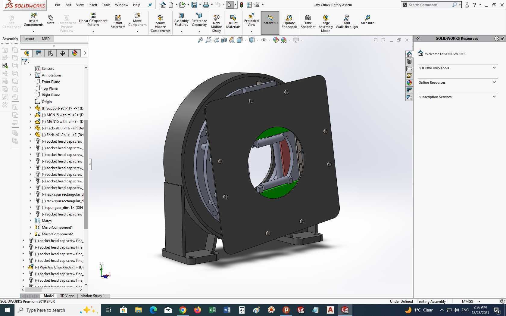Open the ConfigurationManager tab icon
Viewport: 506px width, 316px height.
click(51, 53)
